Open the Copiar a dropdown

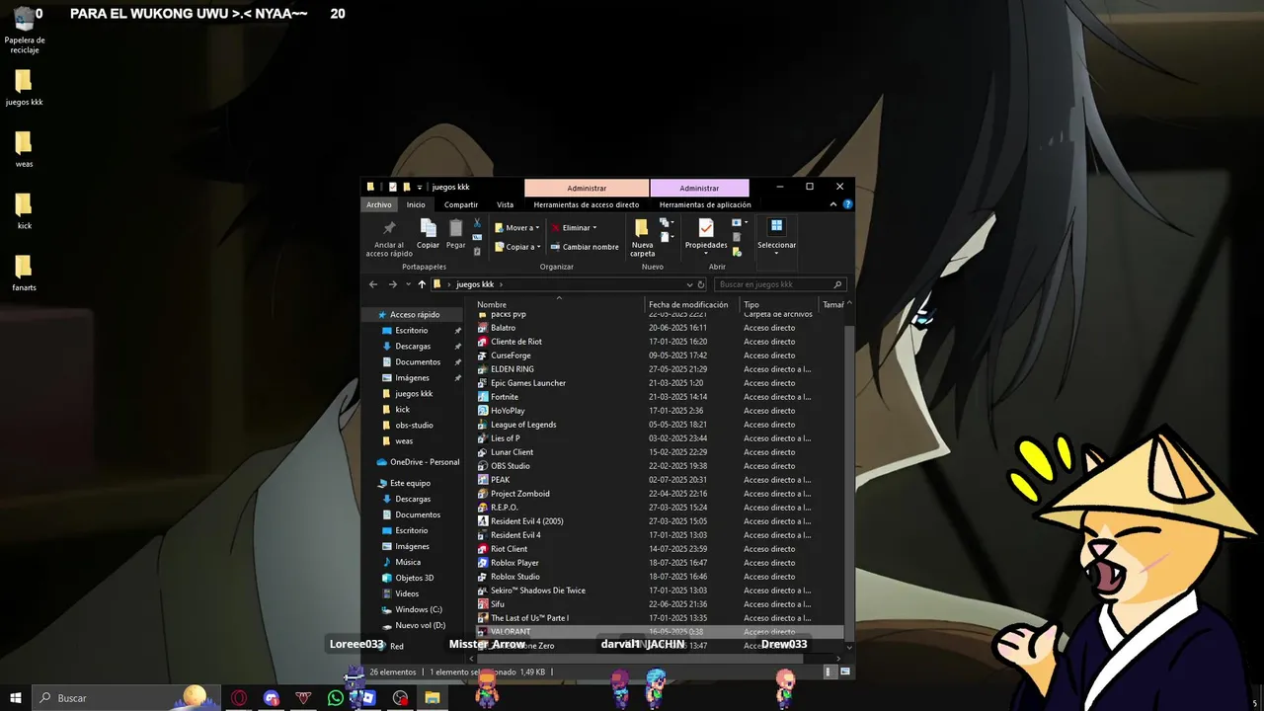[x=517, y=247]
